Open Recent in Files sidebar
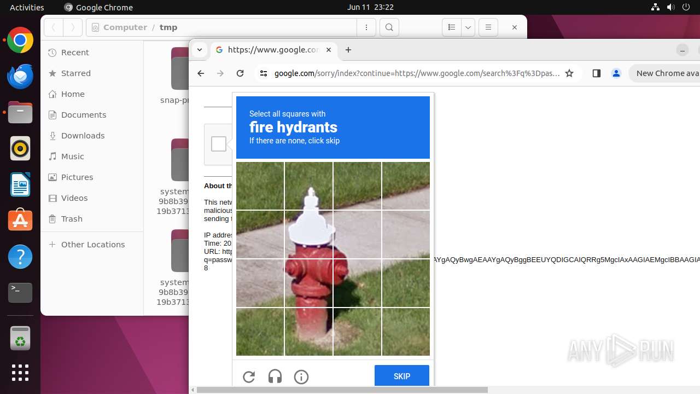Viewport: 700px width, 394px height. pos(92,53)
